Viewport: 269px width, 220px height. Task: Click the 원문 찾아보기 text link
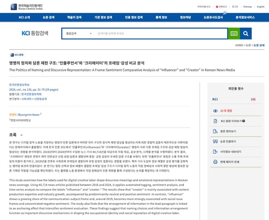228,131
